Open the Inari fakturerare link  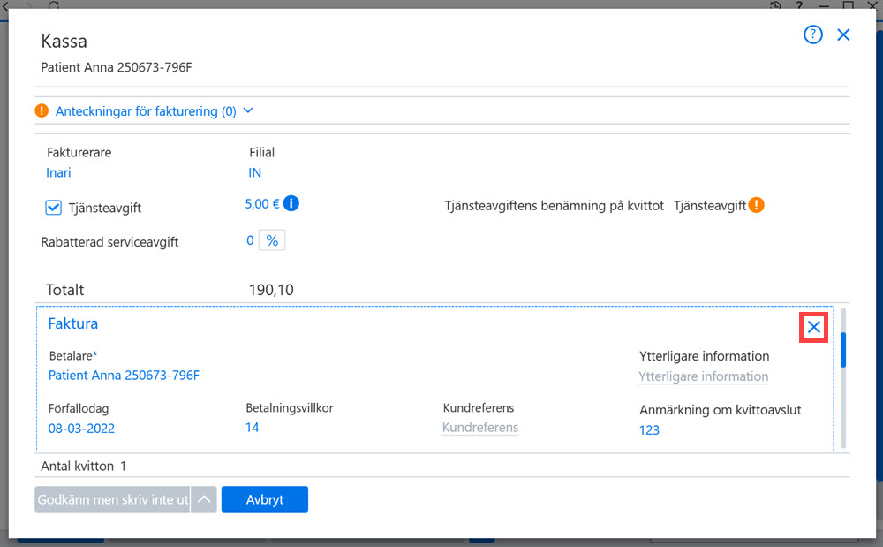click(58, 172)
